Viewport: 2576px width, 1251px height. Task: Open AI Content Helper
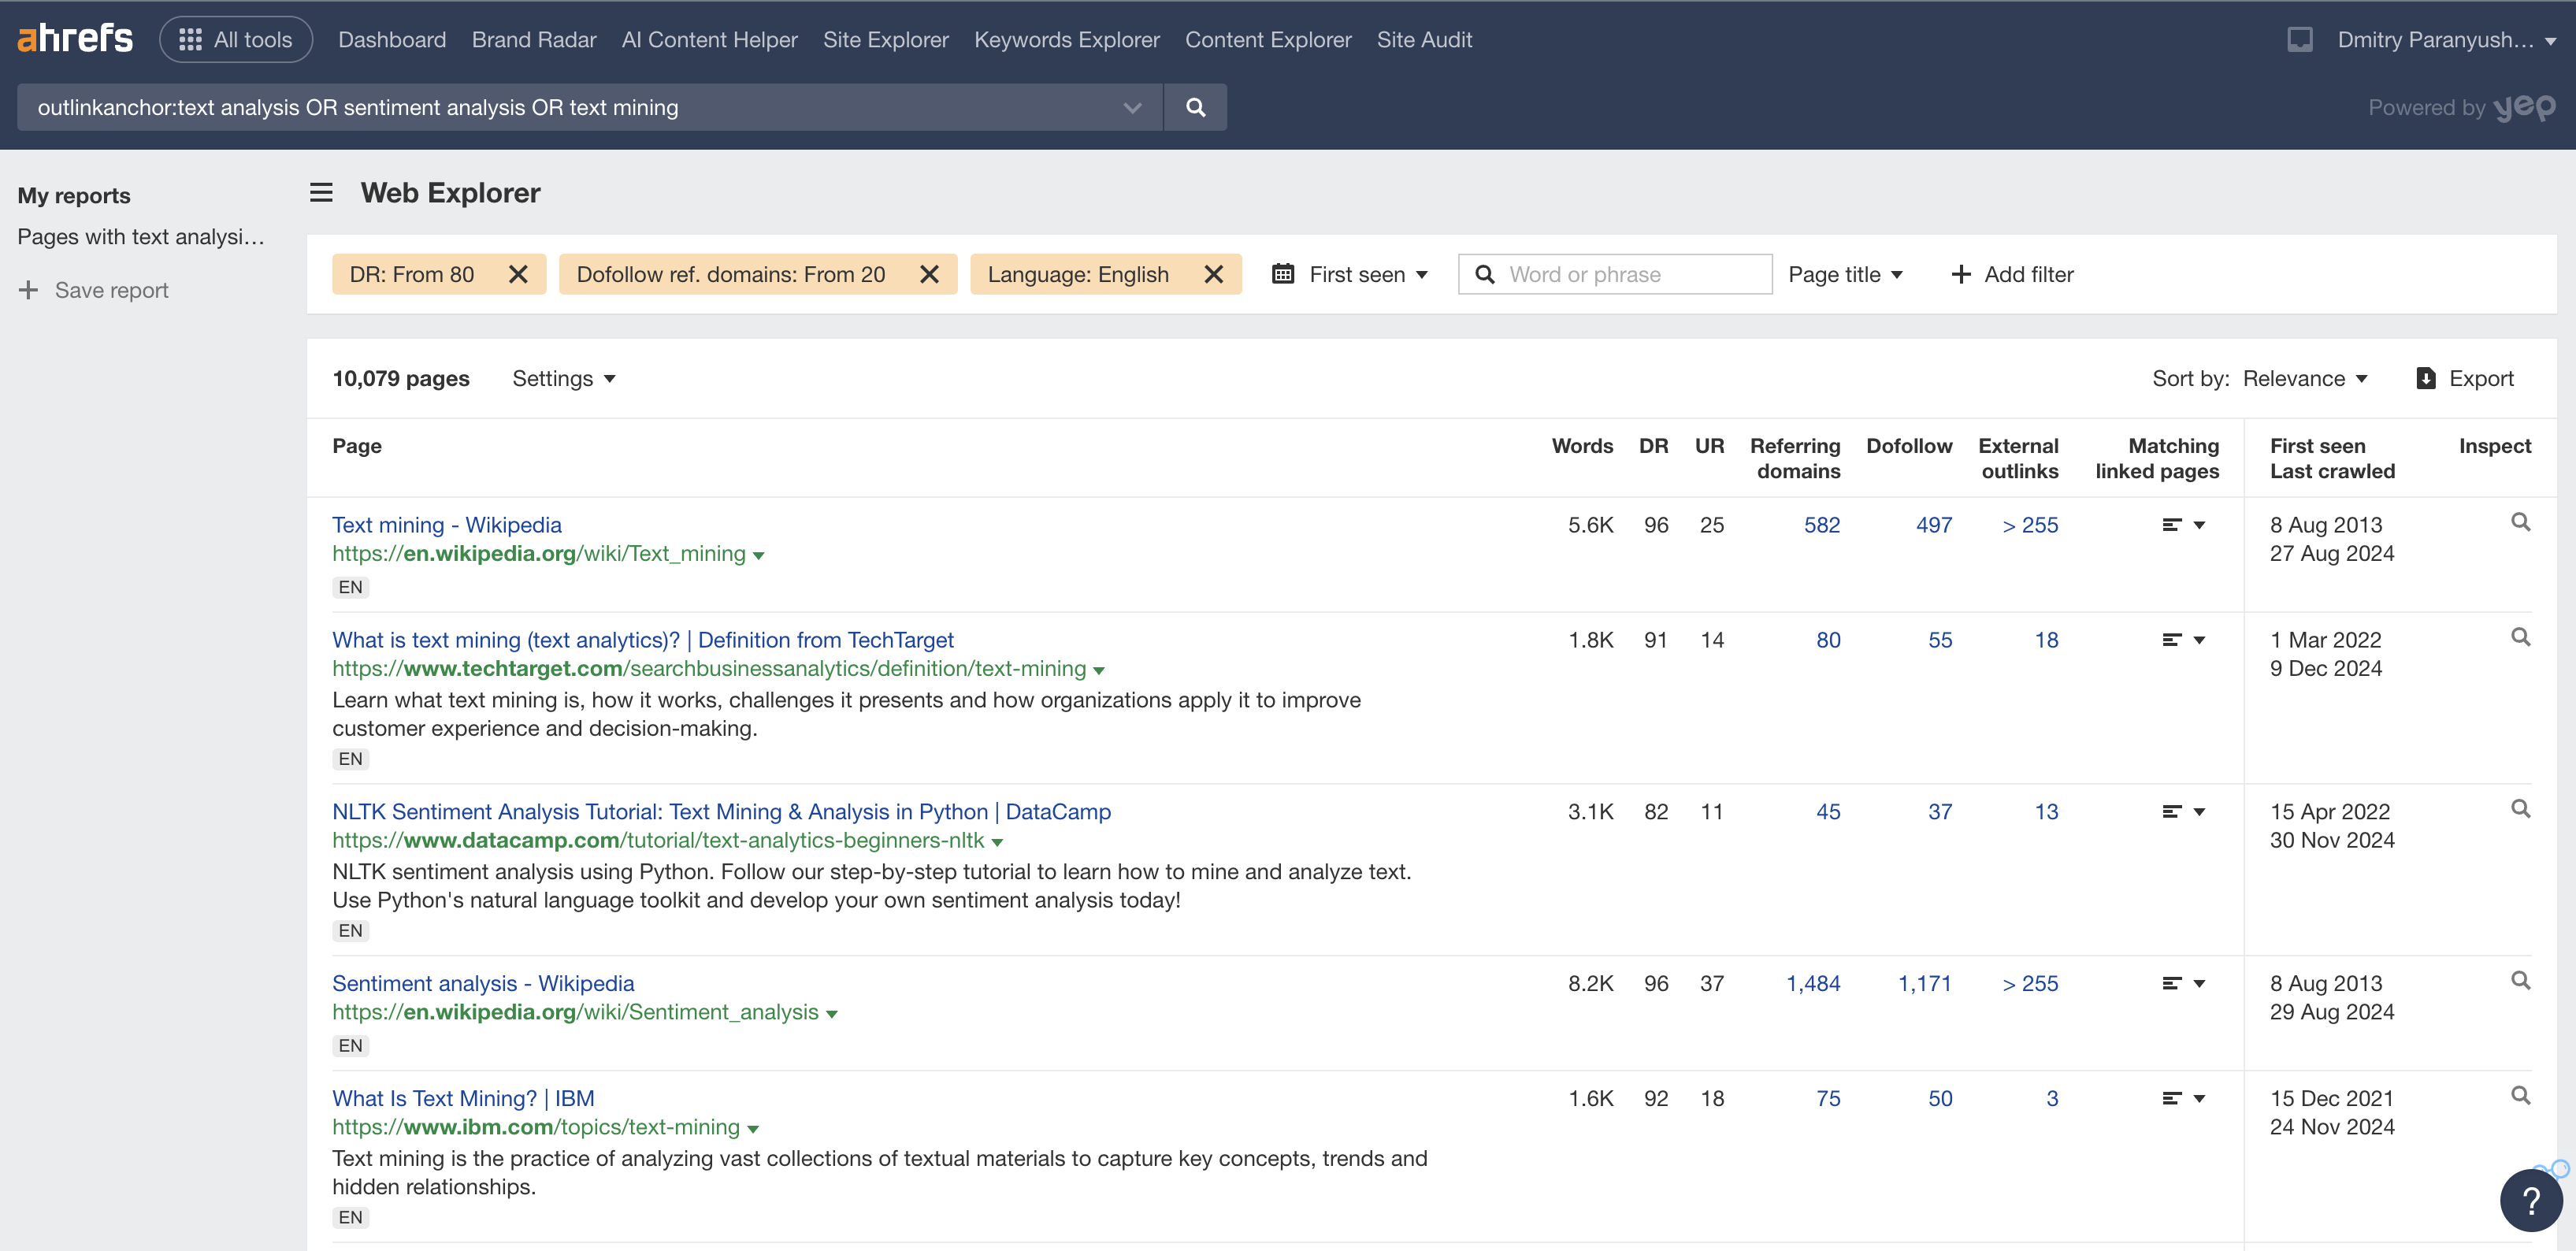(x=709, y=39)
